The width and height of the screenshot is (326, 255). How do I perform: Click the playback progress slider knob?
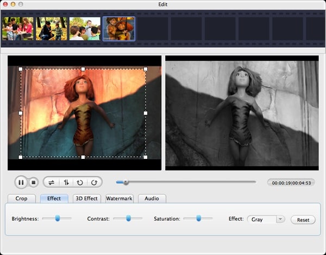[x=126, y=182]
